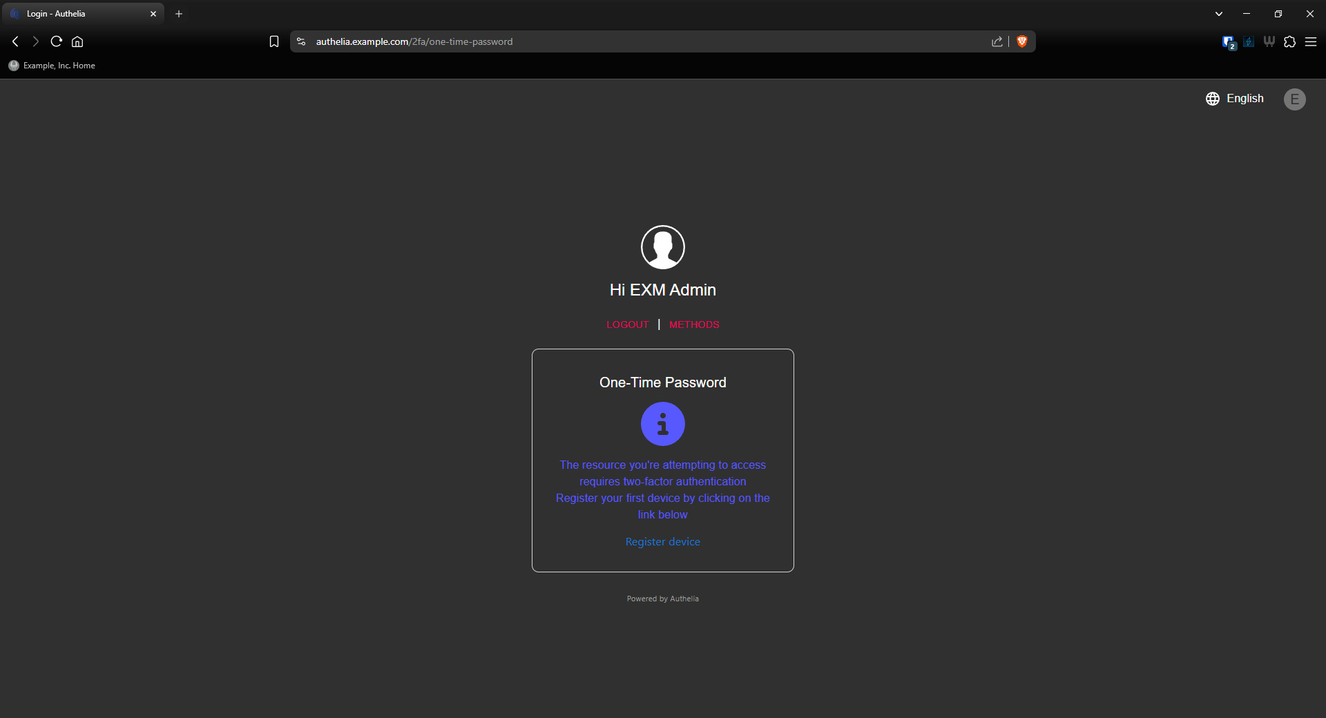The image size is (1326, 718).
Task: Click the Brave Shields lion icon
Action: pos(1022,41)
